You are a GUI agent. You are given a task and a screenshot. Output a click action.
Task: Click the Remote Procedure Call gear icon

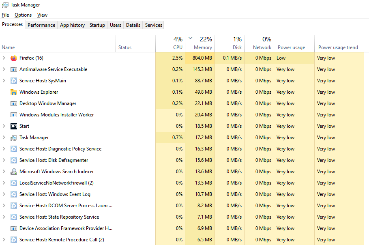[14, 240]
